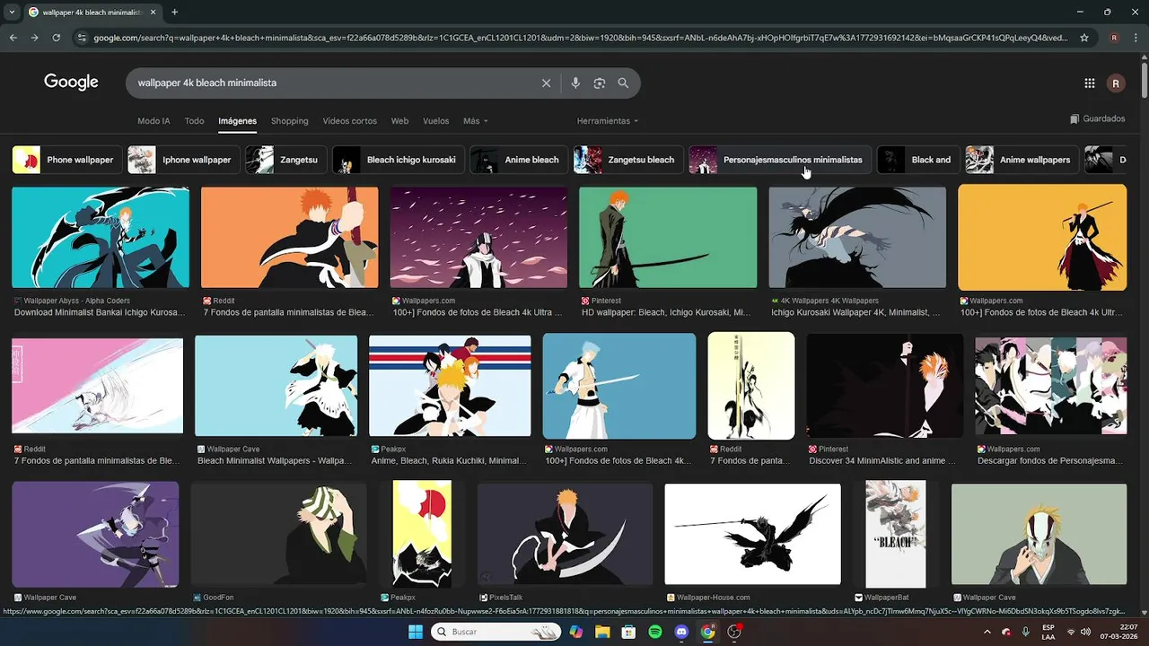
Task: Open Discord from the taskbar
Action: (681, 632)
